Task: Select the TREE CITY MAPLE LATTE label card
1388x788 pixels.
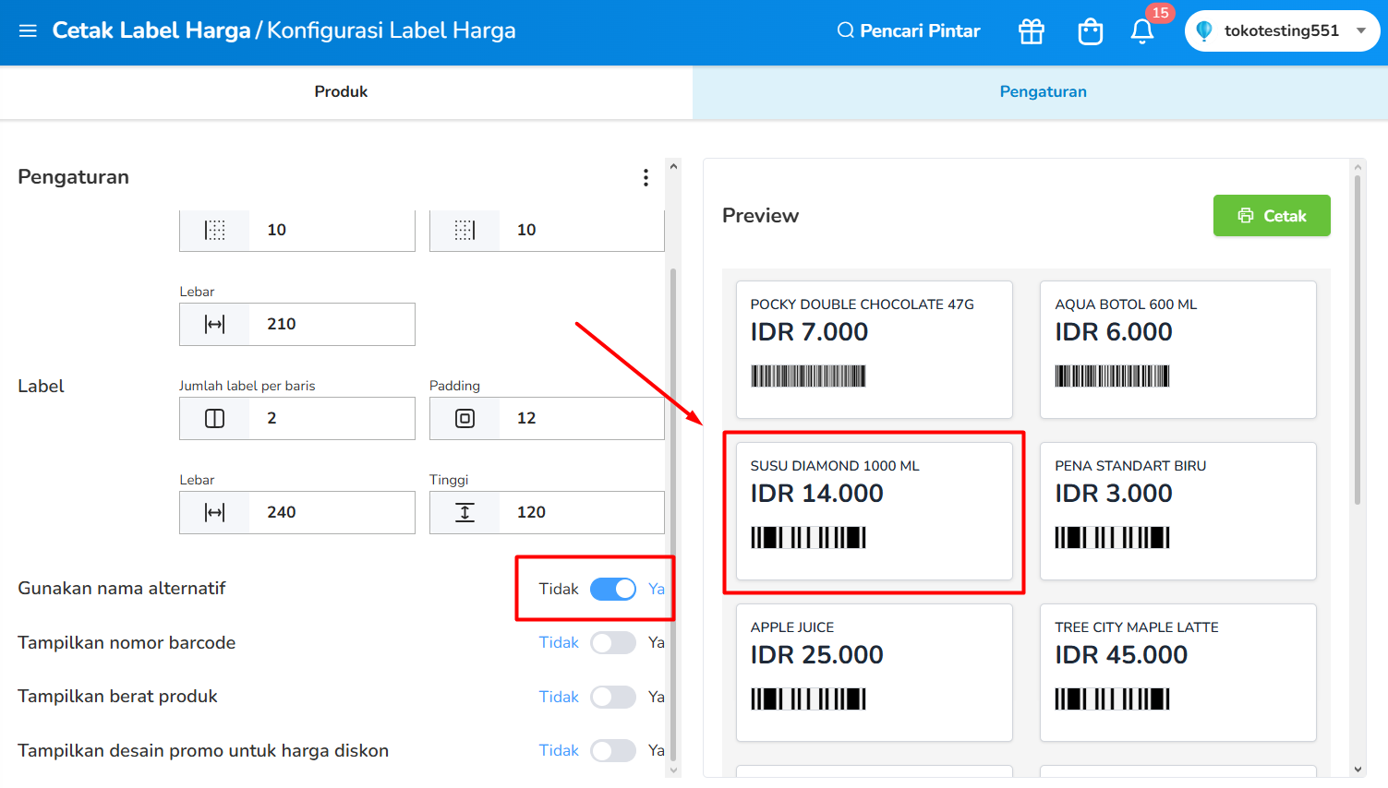Action: [1178, 673]
